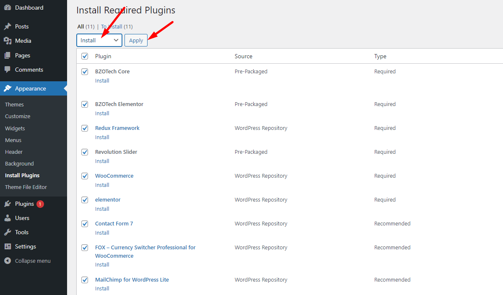Open the bulk actions Install dropdown
The width and height of the screenshot is (503, 295).
click(99, 40)
